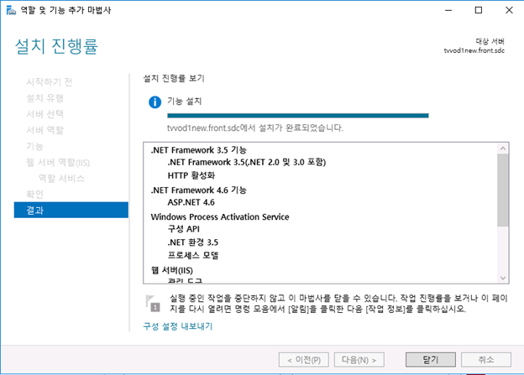Click the 설치 진행률 page title

(56, 46)
